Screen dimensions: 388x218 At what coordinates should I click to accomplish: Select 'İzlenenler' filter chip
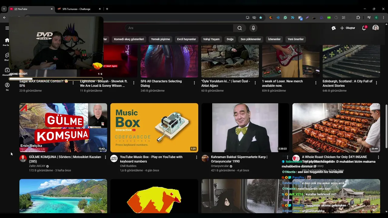tap(274, 39)
